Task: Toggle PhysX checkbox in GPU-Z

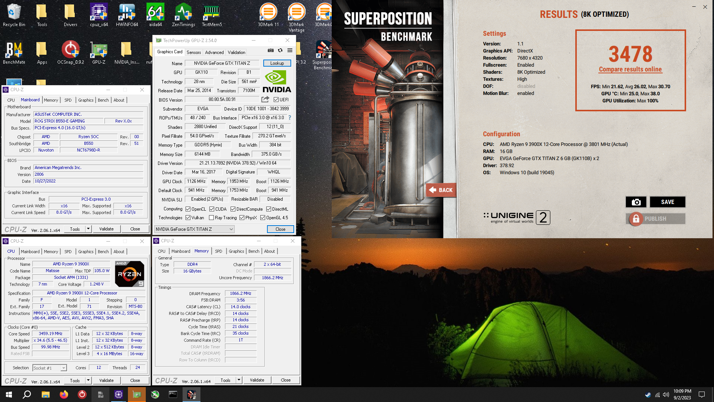Action: (242, 218)
